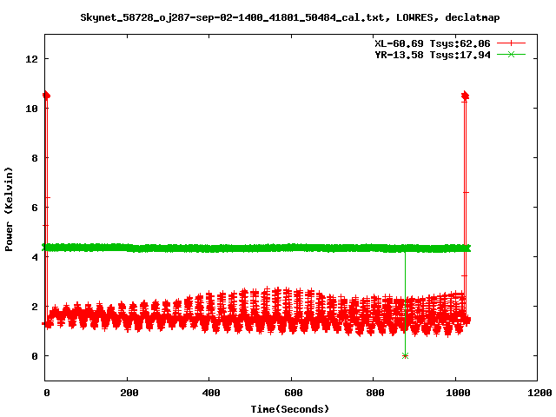This screenshot has height=417, width=556.
Task: Click the y-axis tick label 2
Action: click(35, 307)
